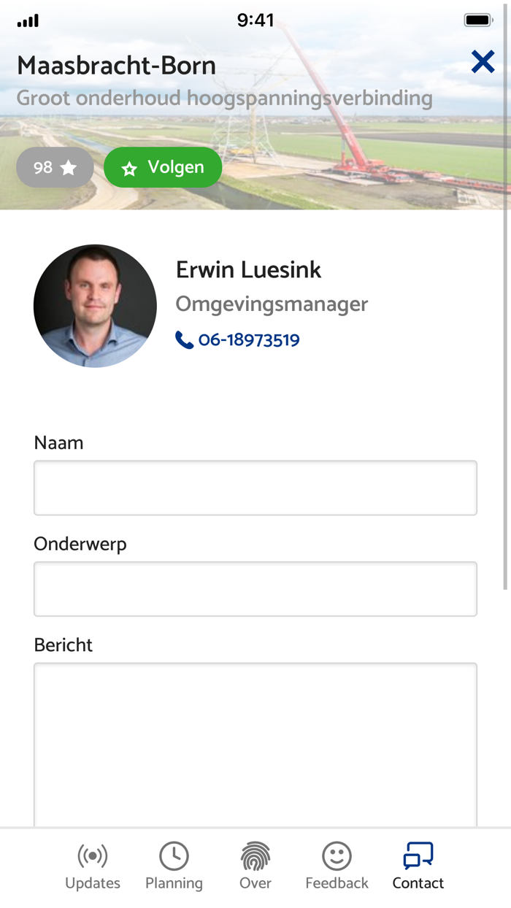Screen dimensions: 511x908
Task: Tap the star in the 98 badge
Action: (x=68, y=167)
